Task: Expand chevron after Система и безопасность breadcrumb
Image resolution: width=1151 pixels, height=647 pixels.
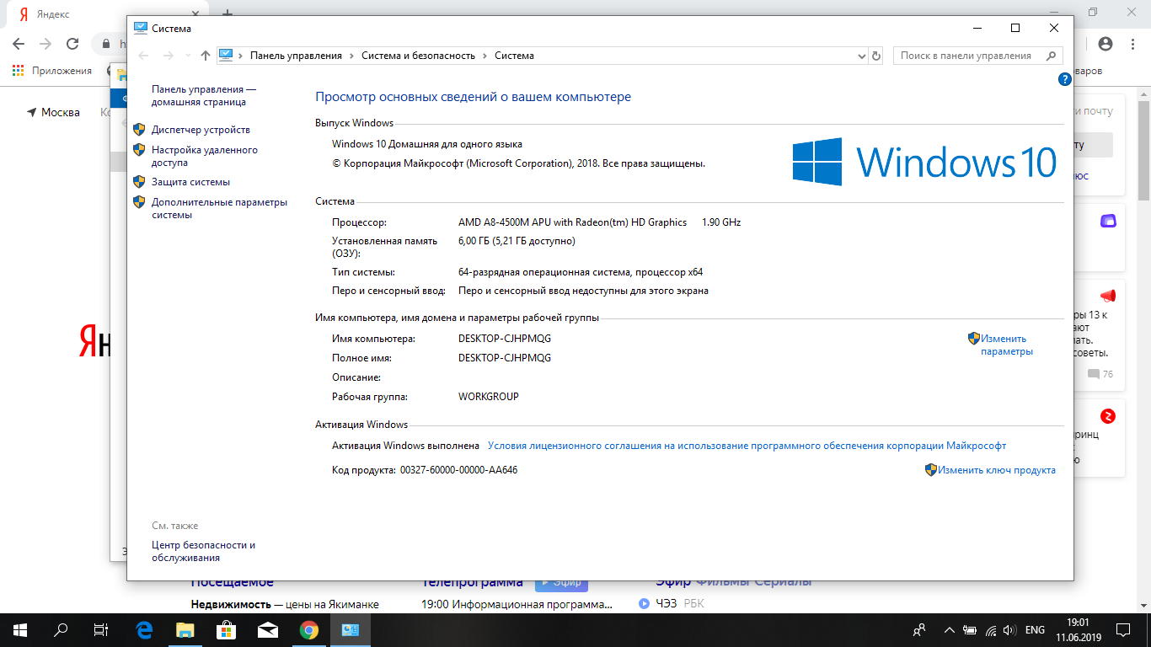Action: click(x=485, y=56)
